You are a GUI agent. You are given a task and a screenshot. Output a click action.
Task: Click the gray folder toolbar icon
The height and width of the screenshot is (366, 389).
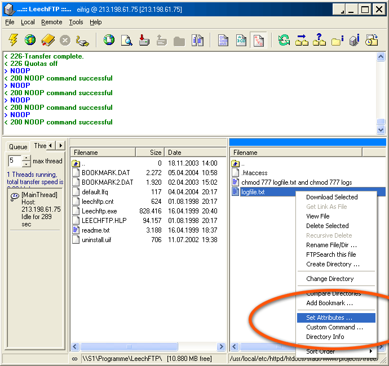(x=179, y=41)
